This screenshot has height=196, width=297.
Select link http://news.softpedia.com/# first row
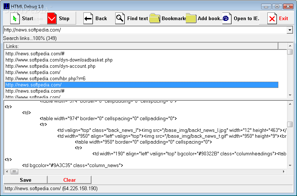click(x=141, y=54)
